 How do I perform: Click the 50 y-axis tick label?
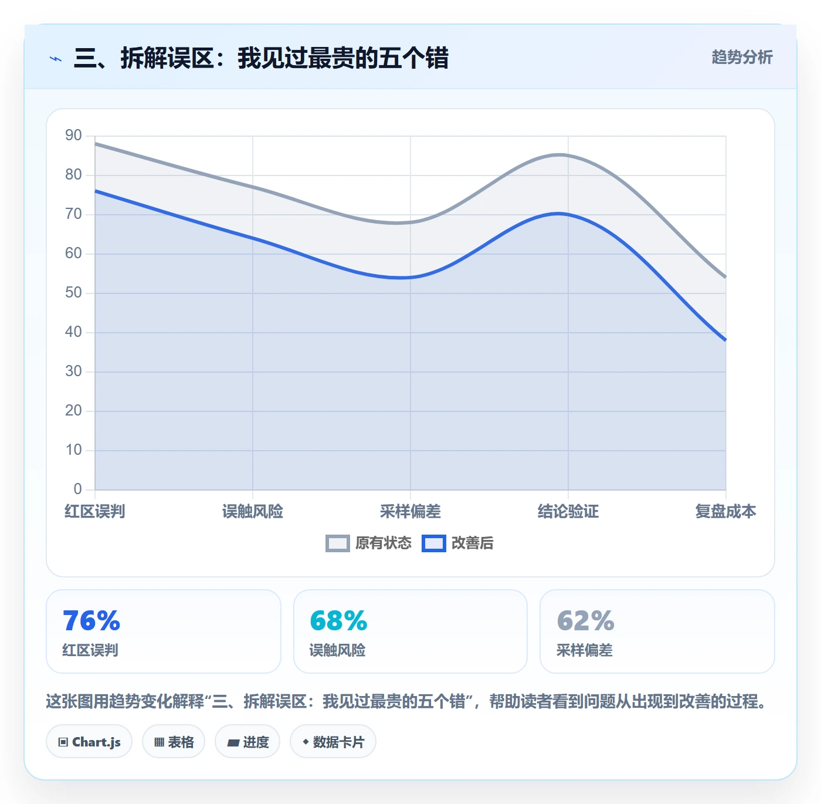click(x=73, y=292)
